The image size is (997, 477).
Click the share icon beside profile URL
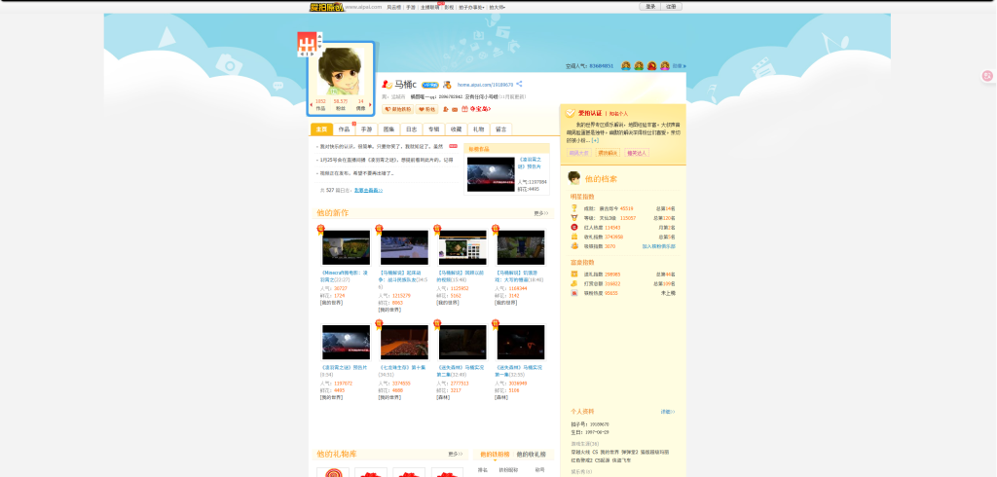pos(520,85)
